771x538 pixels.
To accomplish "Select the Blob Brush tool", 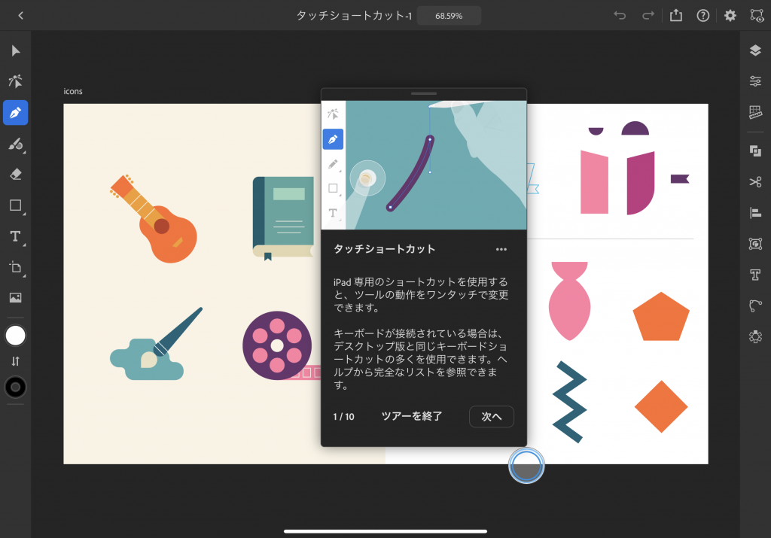I will 15,144.
